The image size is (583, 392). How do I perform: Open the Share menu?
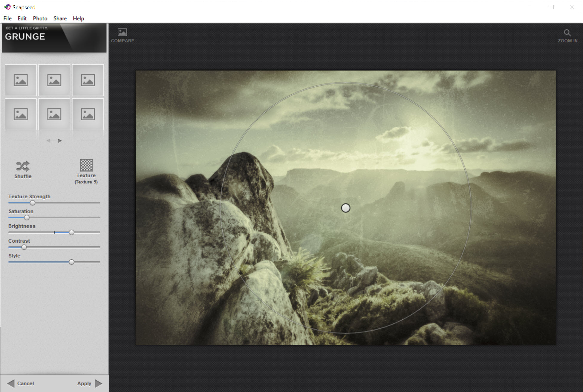[60, 19]
